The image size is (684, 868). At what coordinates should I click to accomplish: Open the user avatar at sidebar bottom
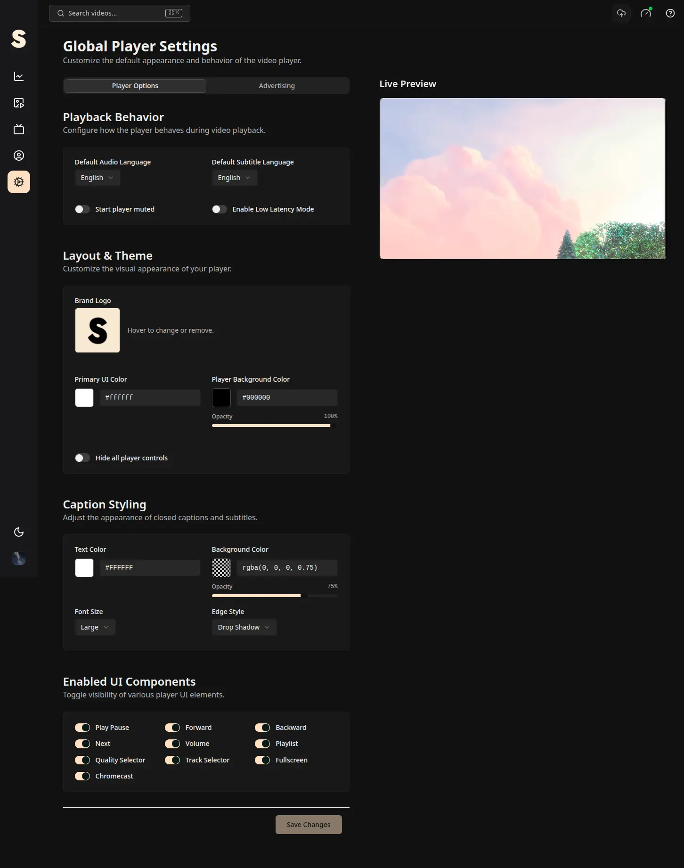pos(19,558)
